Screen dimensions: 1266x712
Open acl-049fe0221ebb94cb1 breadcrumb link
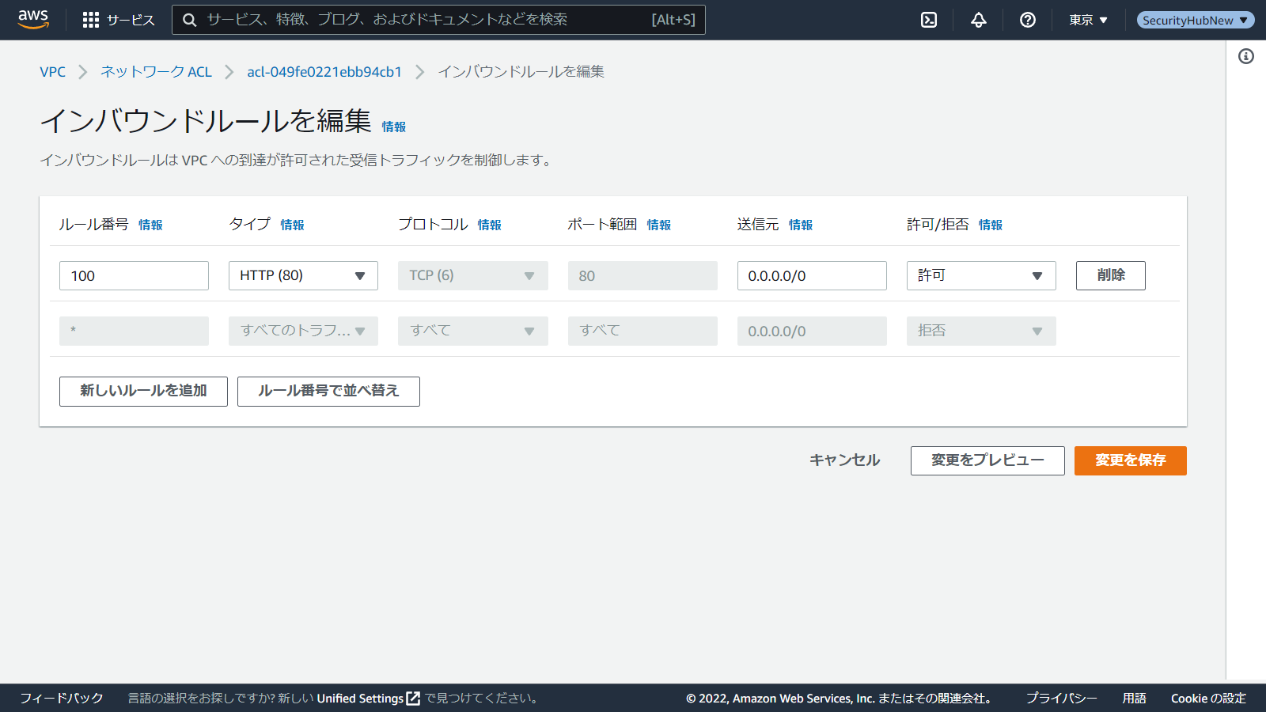[324, 72]
